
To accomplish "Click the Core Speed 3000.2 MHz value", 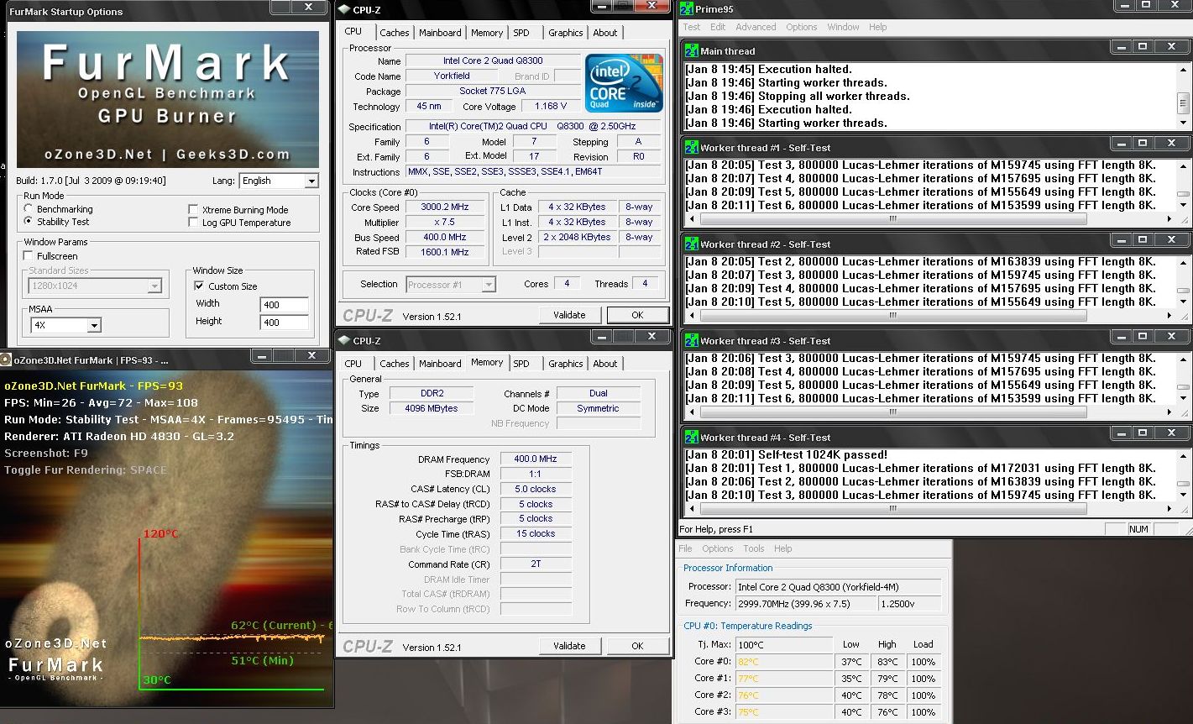I will 446,207.
